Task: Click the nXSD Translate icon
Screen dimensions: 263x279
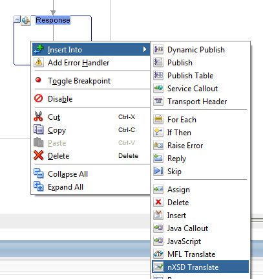Action: pyautogui.click(x=158, y=267)
